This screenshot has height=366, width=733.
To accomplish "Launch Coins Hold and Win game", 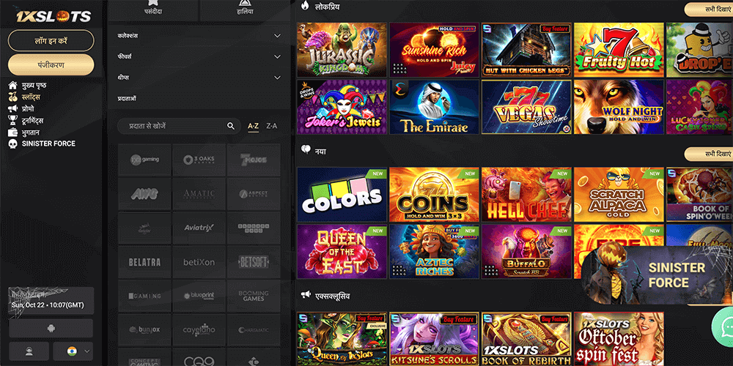I will [x=434, y=194].
